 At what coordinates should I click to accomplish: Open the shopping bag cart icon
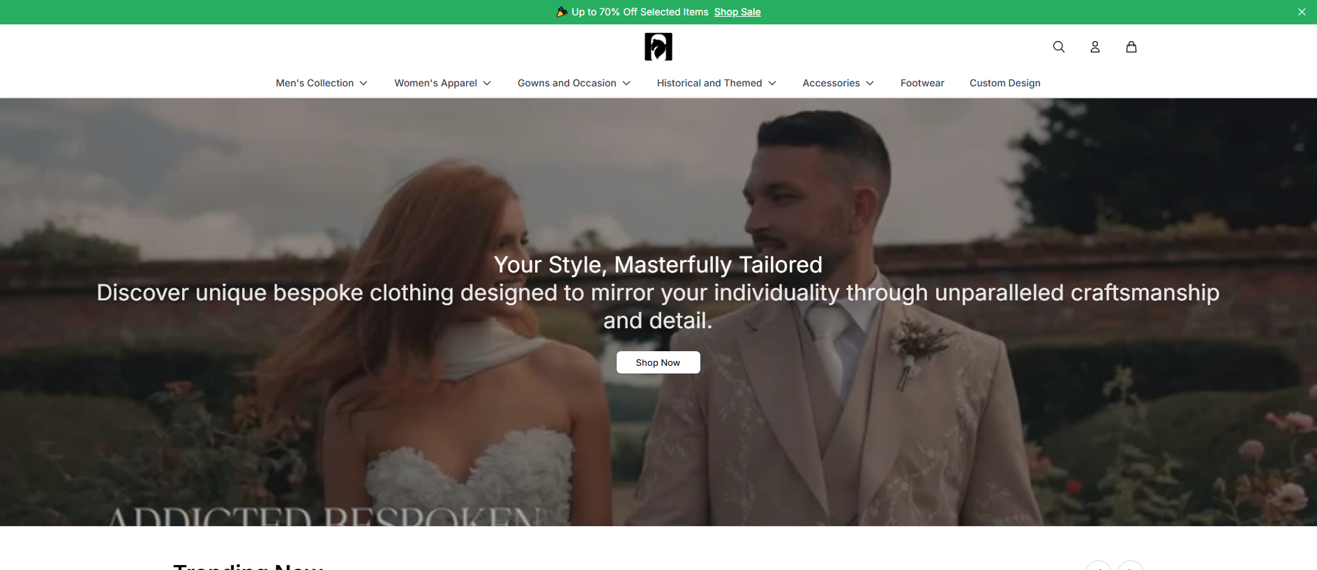pyautogui.click(x=1131, y=47)
